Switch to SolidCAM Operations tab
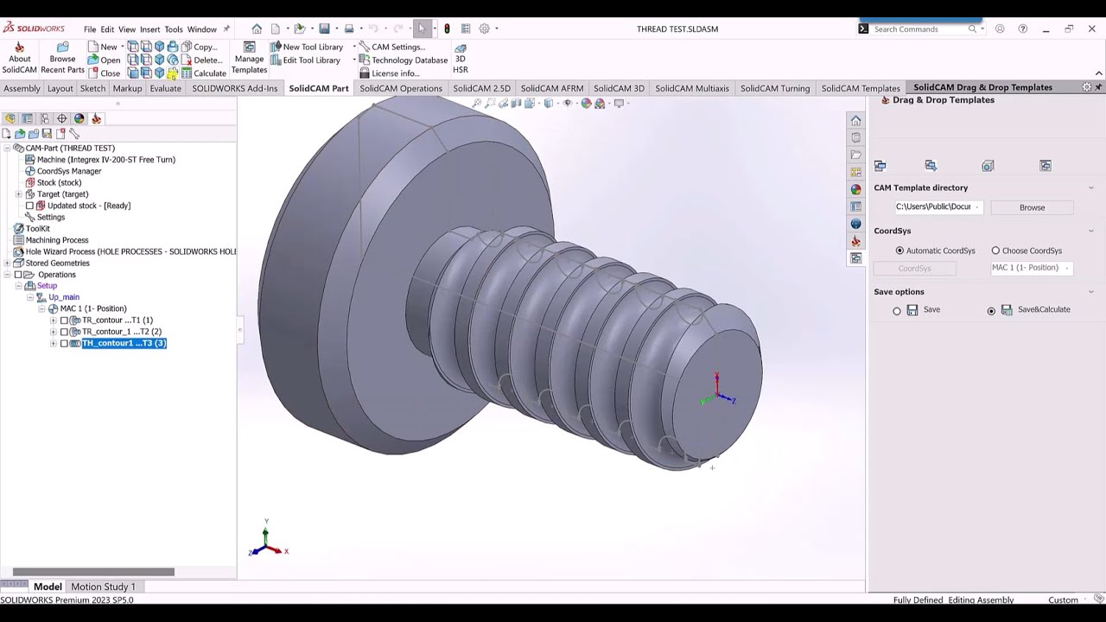Viewport: 1106px width, 622px height. click(400, 88)
